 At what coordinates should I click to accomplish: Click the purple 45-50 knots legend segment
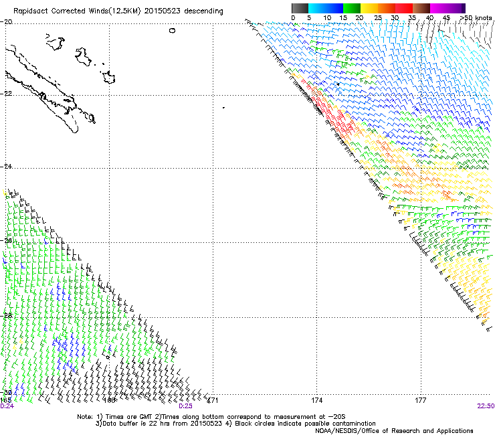point(456,8)
